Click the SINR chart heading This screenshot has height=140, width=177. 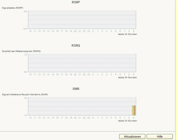click(76, 89)
